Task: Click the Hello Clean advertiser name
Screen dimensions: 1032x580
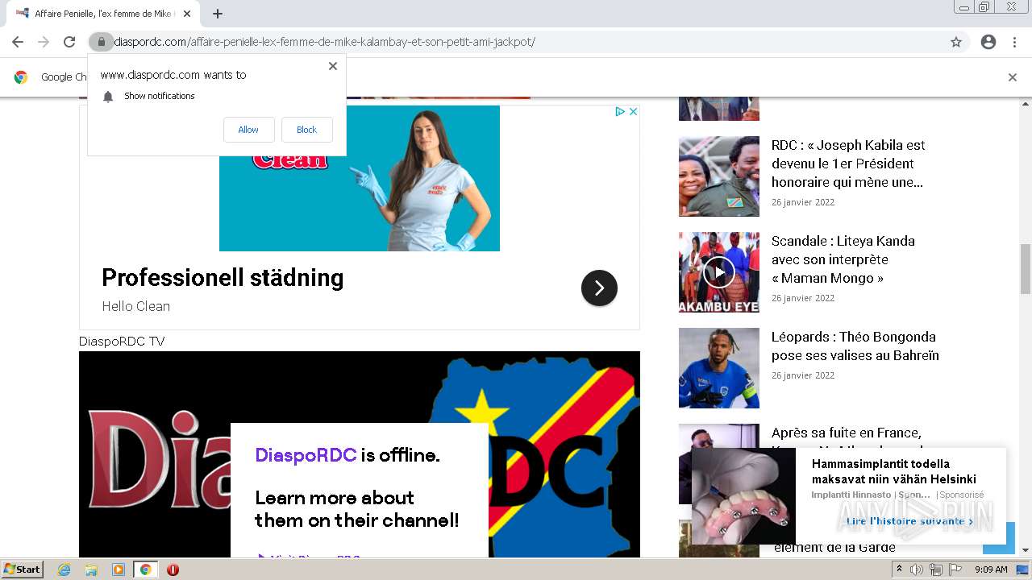Action: (135, 306)
